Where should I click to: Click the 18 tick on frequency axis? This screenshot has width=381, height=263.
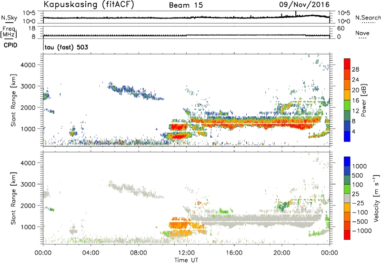tap(32, 28)
